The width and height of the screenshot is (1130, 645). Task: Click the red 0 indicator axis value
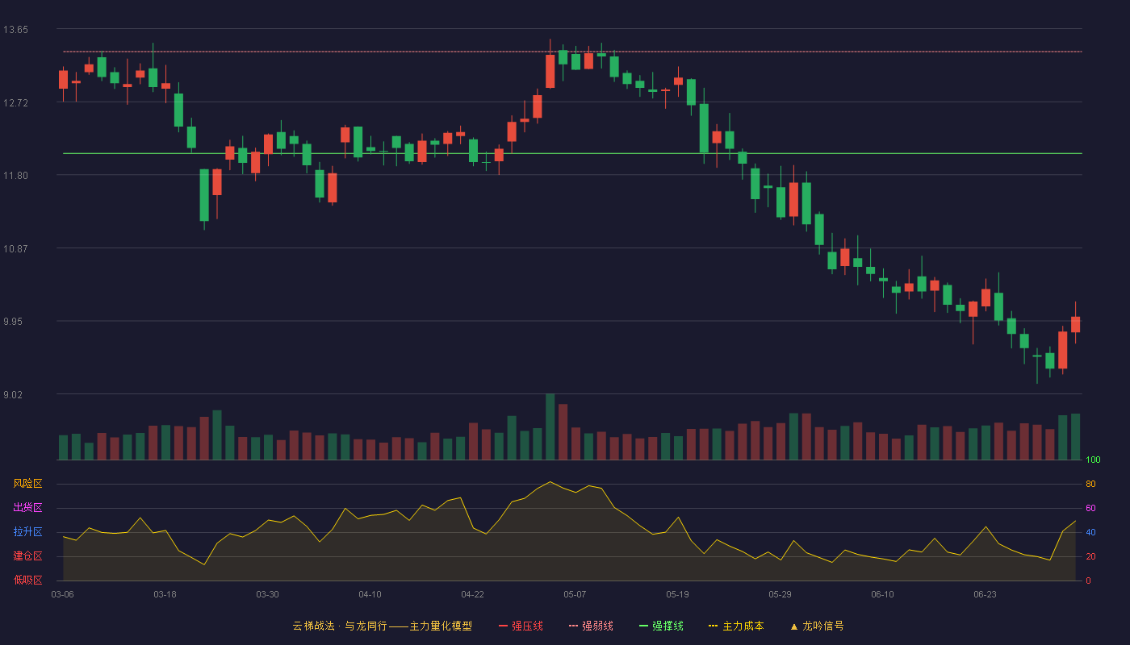pos(1088,580)
